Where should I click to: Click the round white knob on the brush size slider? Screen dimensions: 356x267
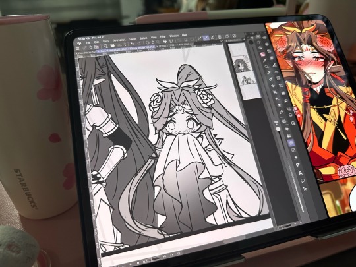pyautogui.click(x=278, y=129)
